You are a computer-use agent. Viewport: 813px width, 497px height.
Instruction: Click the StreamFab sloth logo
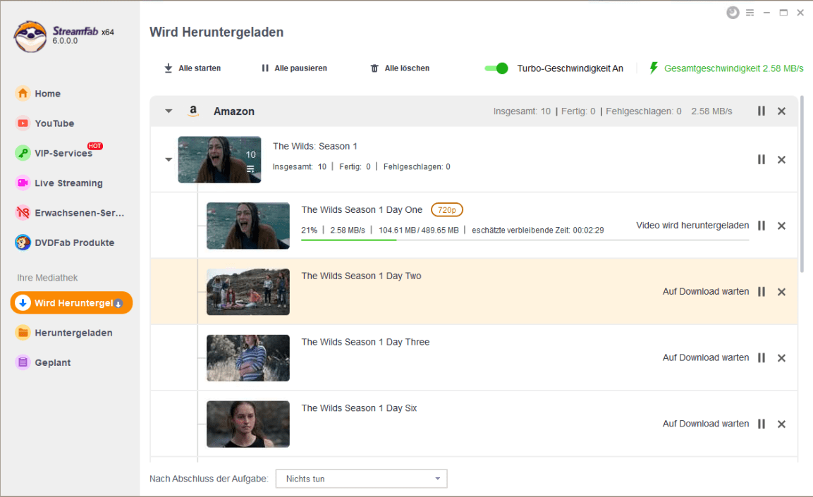[x=30, y=36]
